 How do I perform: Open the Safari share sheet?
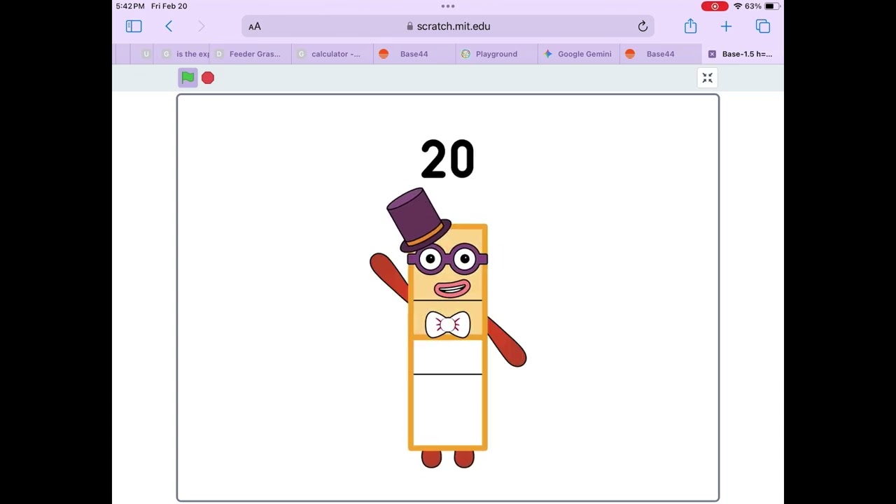pos(690,26)
